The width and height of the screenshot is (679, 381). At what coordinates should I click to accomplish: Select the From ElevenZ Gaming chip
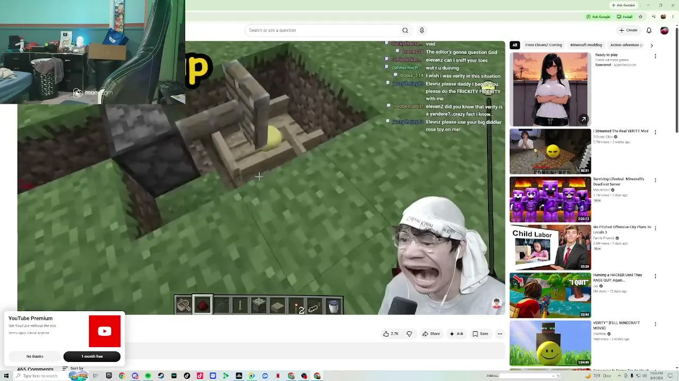(x=544, y=45)
